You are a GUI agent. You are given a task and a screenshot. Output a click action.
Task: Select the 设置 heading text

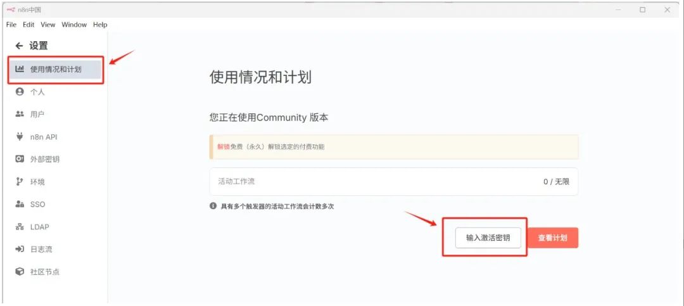(x=39, y=46)
